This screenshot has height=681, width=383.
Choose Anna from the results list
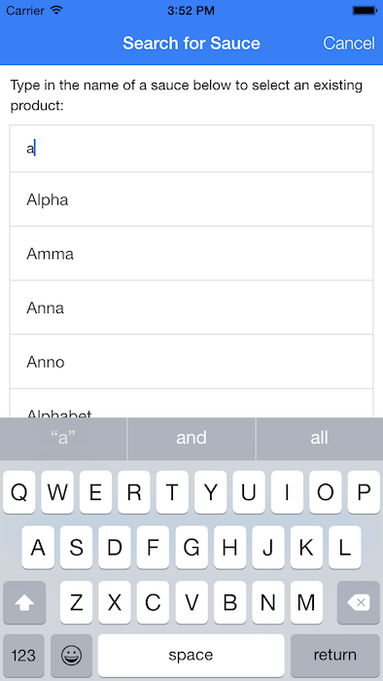[x=191, y=307]
